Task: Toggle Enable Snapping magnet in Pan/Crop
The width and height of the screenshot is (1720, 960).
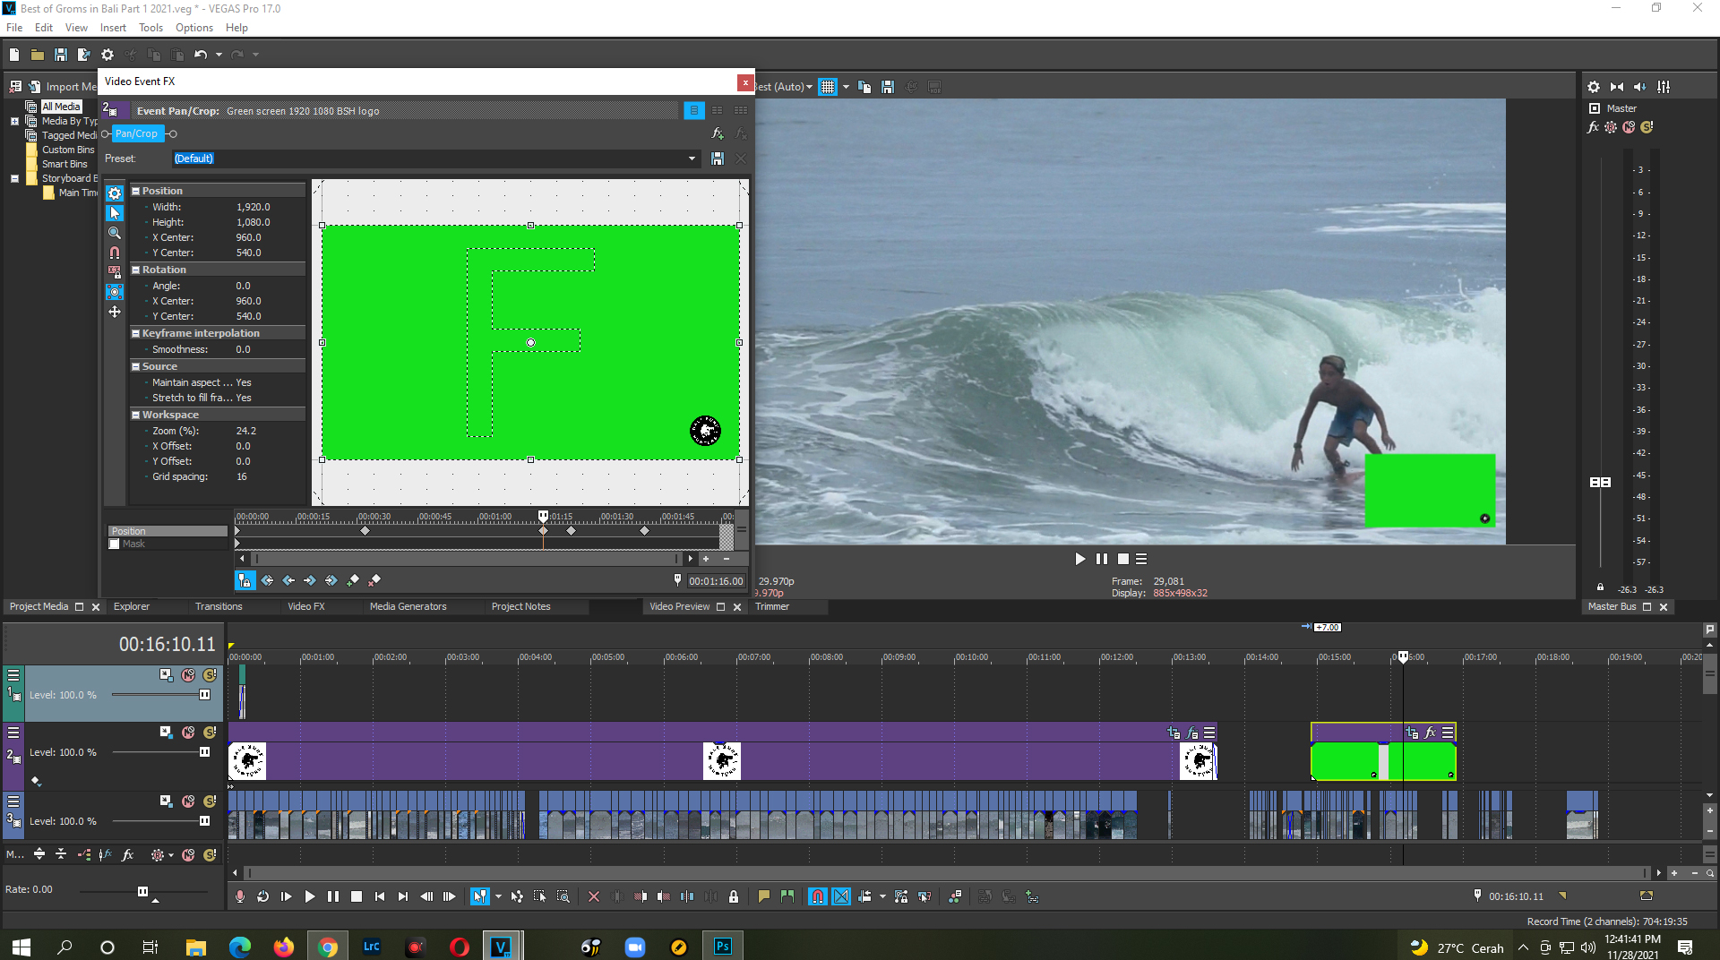Action: tap(115, 253)
